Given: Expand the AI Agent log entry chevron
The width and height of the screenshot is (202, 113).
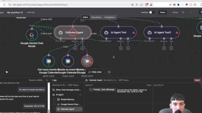Looking at the screenshot, I should 80,95.
